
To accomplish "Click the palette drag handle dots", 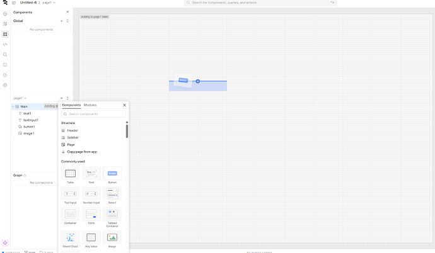I will tap(60, 105).
